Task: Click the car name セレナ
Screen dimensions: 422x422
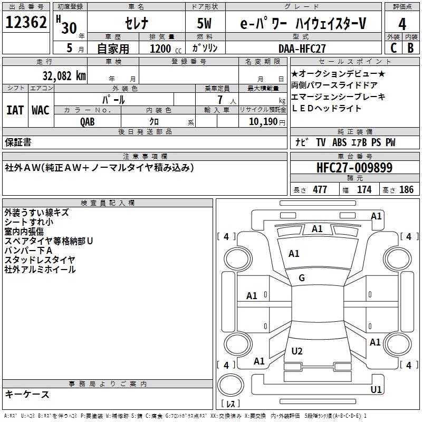Action: pyautogui.click(x=136, y=24)
